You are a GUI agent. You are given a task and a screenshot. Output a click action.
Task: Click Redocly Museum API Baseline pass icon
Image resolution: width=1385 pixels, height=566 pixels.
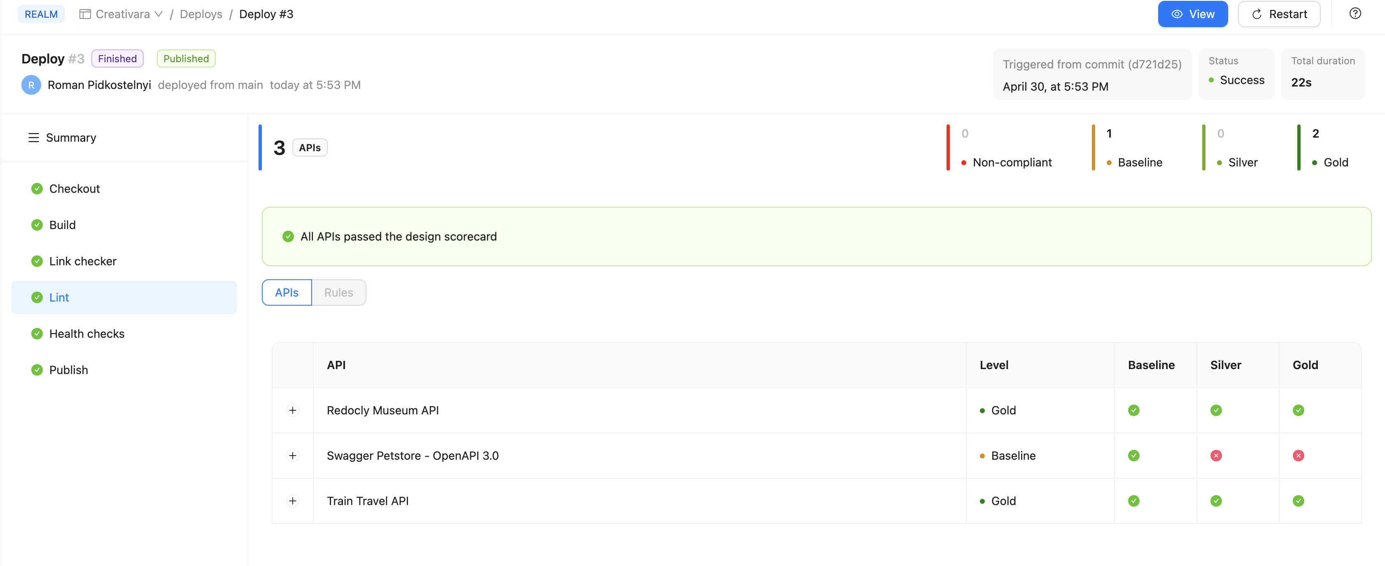[1133, 410]
